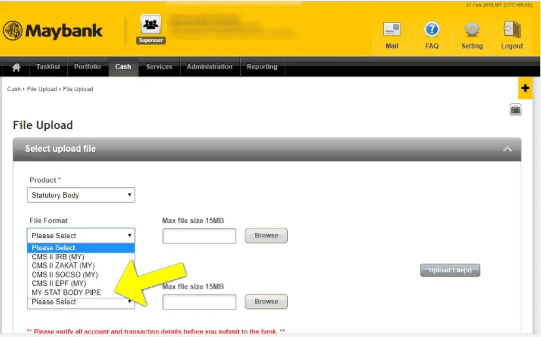Open the Product Statutory Body dropdown
Viewport: 541px width, 337px height.
[x=80, y=195]
